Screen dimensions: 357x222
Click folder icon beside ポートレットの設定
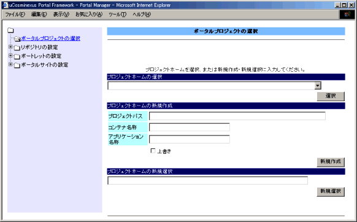tap(17, 56)
